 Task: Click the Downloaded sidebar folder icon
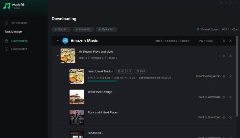[x=7, y=49]
